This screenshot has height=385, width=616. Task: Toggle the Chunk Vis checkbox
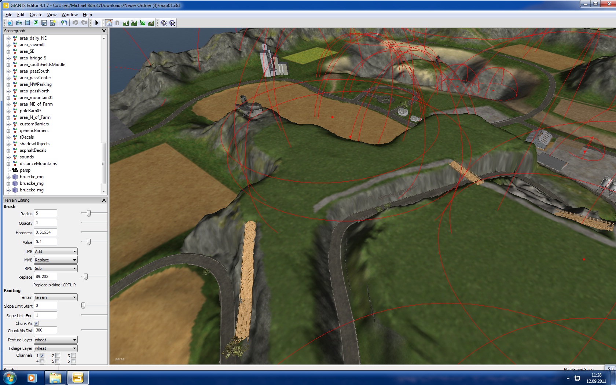36,323
